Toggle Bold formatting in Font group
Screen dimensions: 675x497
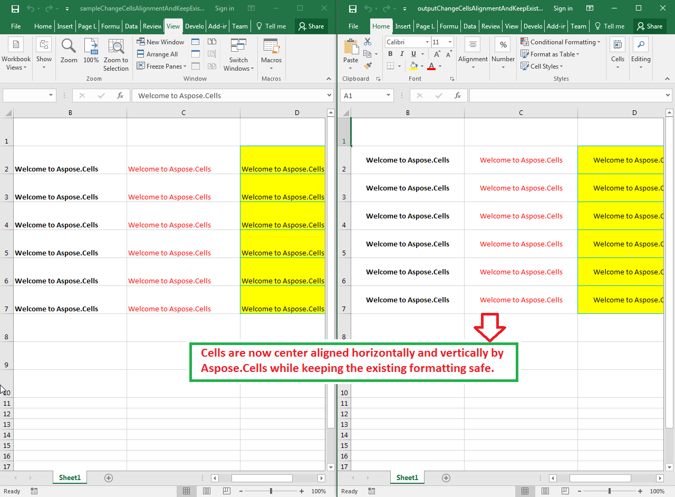click(390, 54)
